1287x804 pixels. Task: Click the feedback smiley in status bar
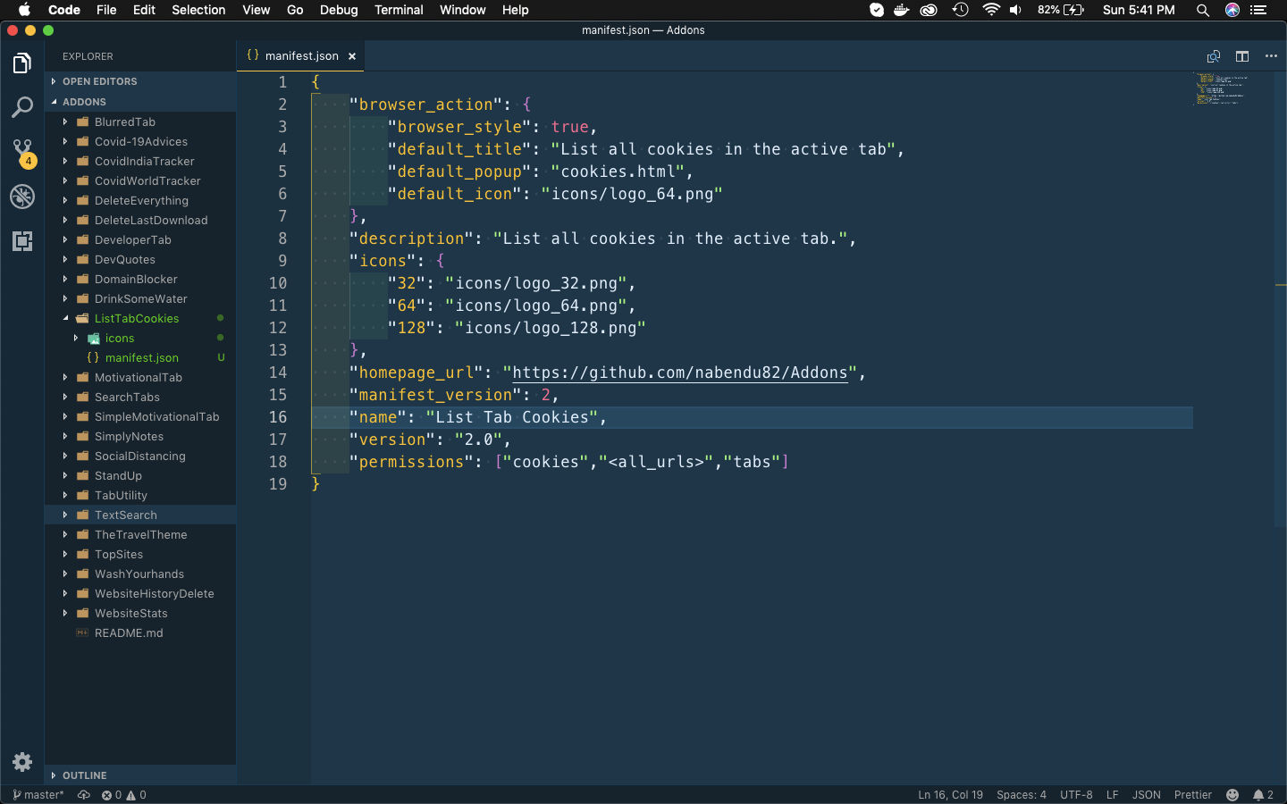(1232, 795)
